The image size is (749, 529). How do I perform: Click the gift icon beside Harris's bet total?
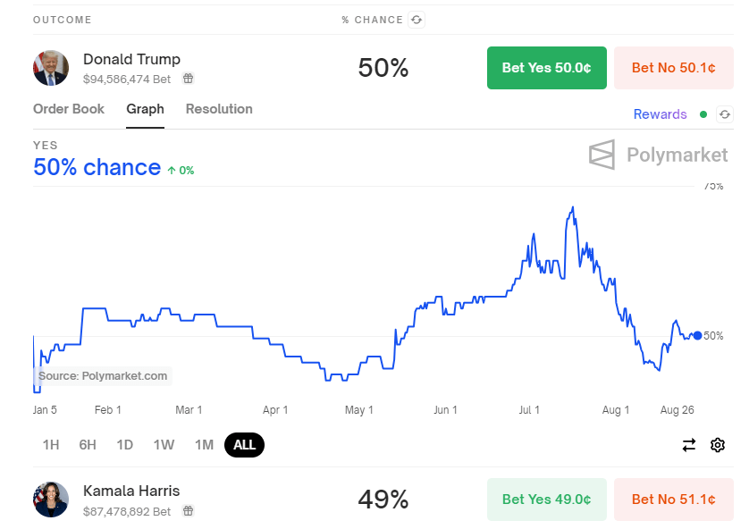(x=188, y=510)
